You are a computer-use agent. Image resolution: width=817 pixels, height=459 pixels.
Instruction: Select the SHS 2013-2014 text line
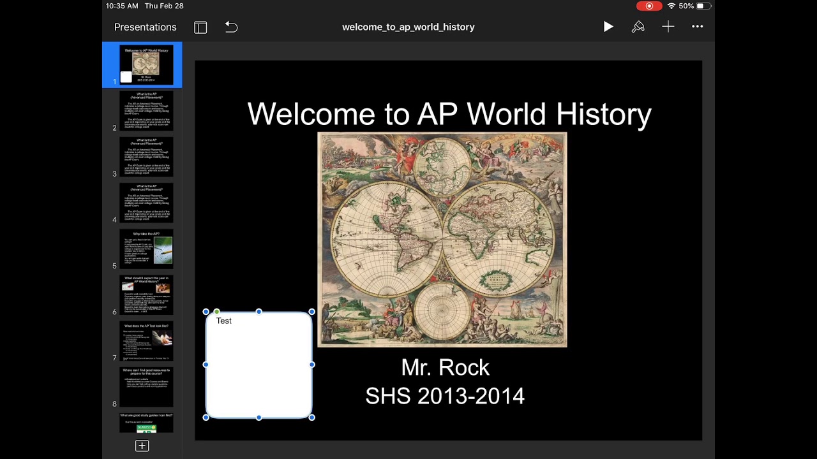(445, 396)
